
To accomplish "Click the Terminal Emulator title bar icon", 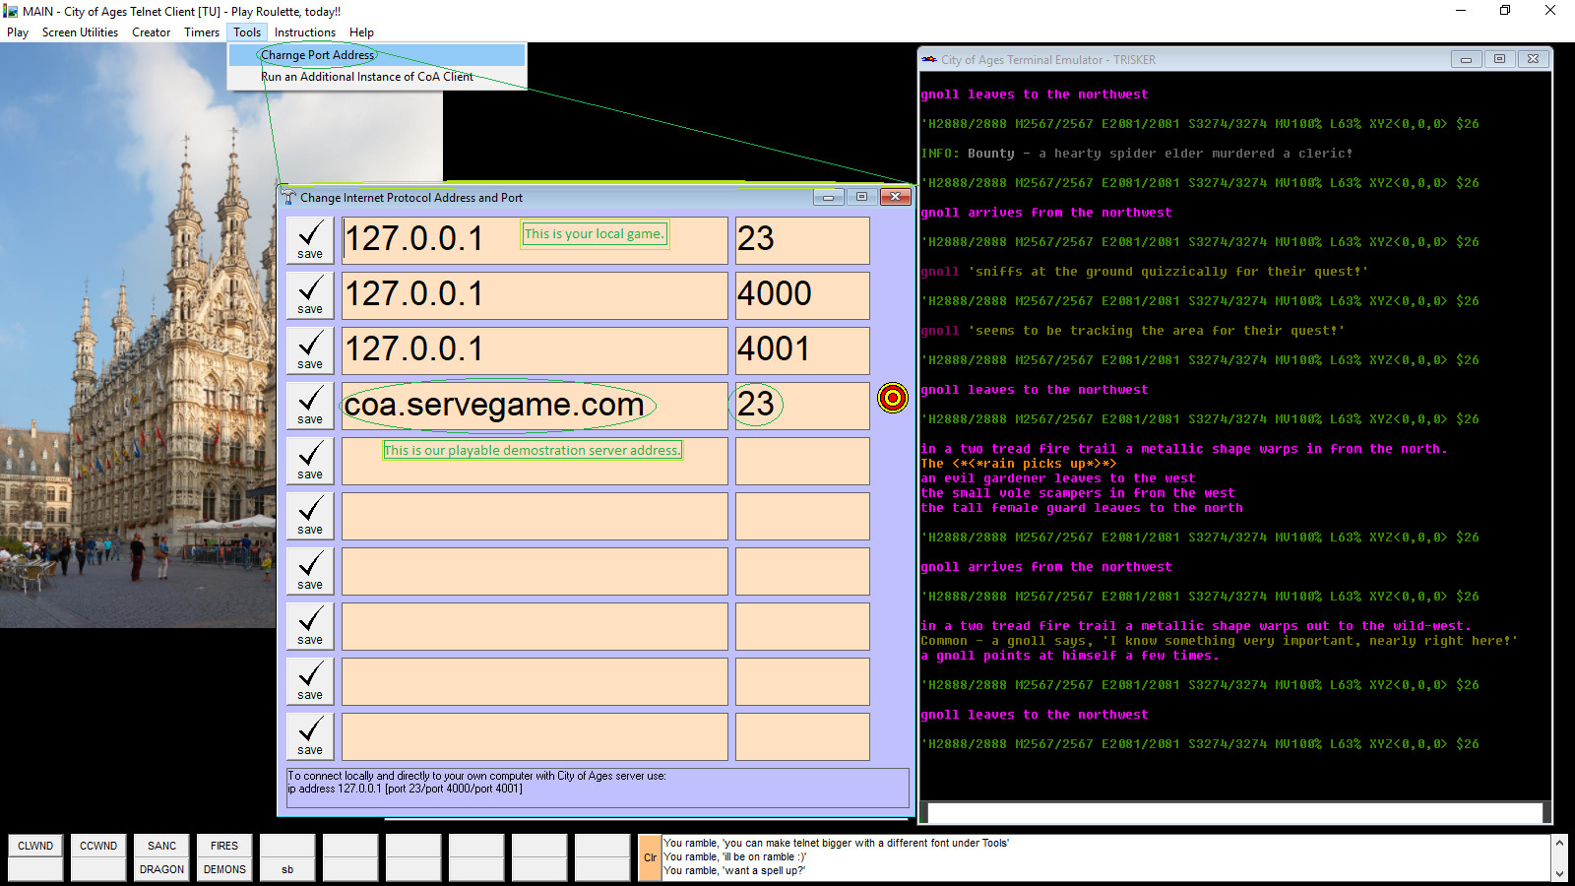I will pos(928,59).
